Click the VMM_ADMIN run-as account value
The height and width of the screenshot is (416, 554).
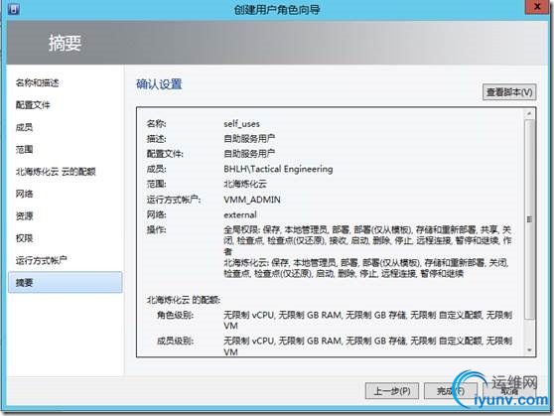click(252, 200)
